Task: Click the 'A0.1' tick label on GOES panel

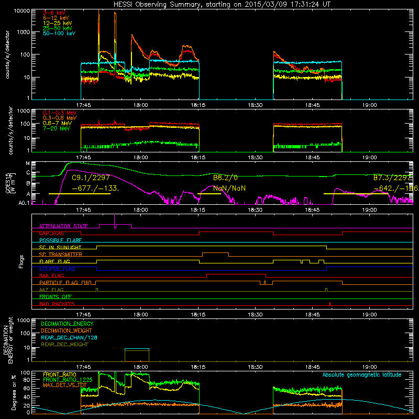Action: click(x=24, y=203)
